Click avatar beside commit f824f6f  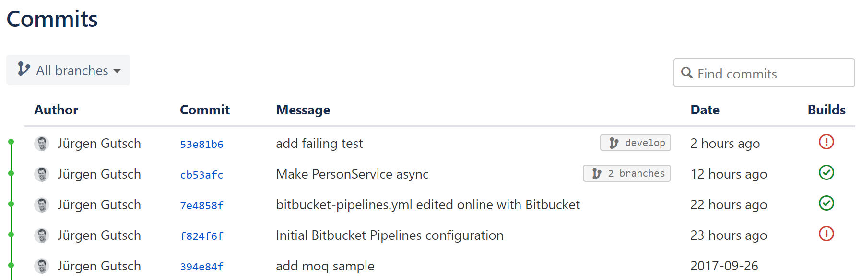coord(42,235)
